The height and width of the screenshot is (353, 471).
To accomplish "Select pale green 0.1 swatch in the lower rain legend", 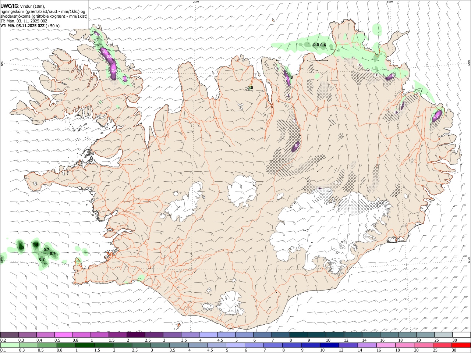I will 10,345.
